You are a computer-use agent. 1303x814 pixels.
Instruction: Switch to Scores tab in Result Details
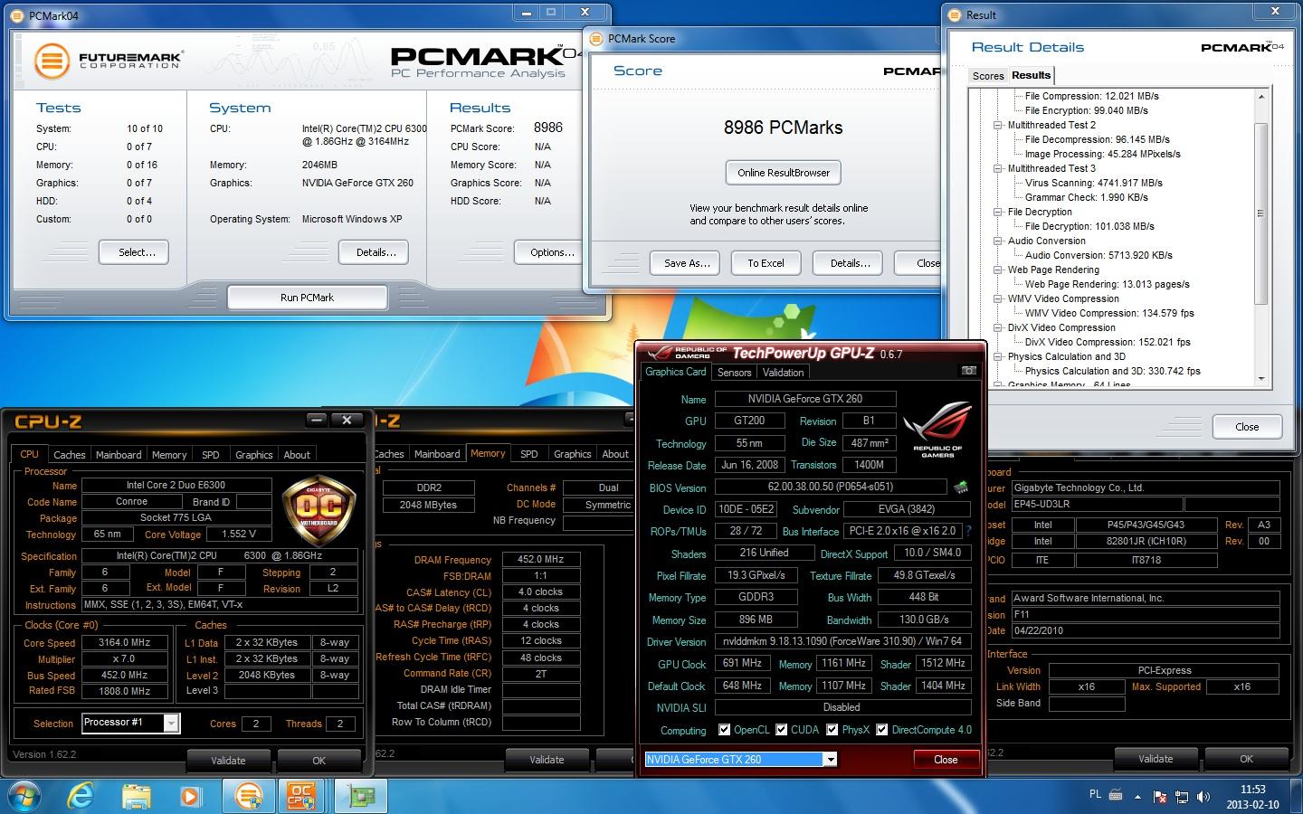coord(987,76)
